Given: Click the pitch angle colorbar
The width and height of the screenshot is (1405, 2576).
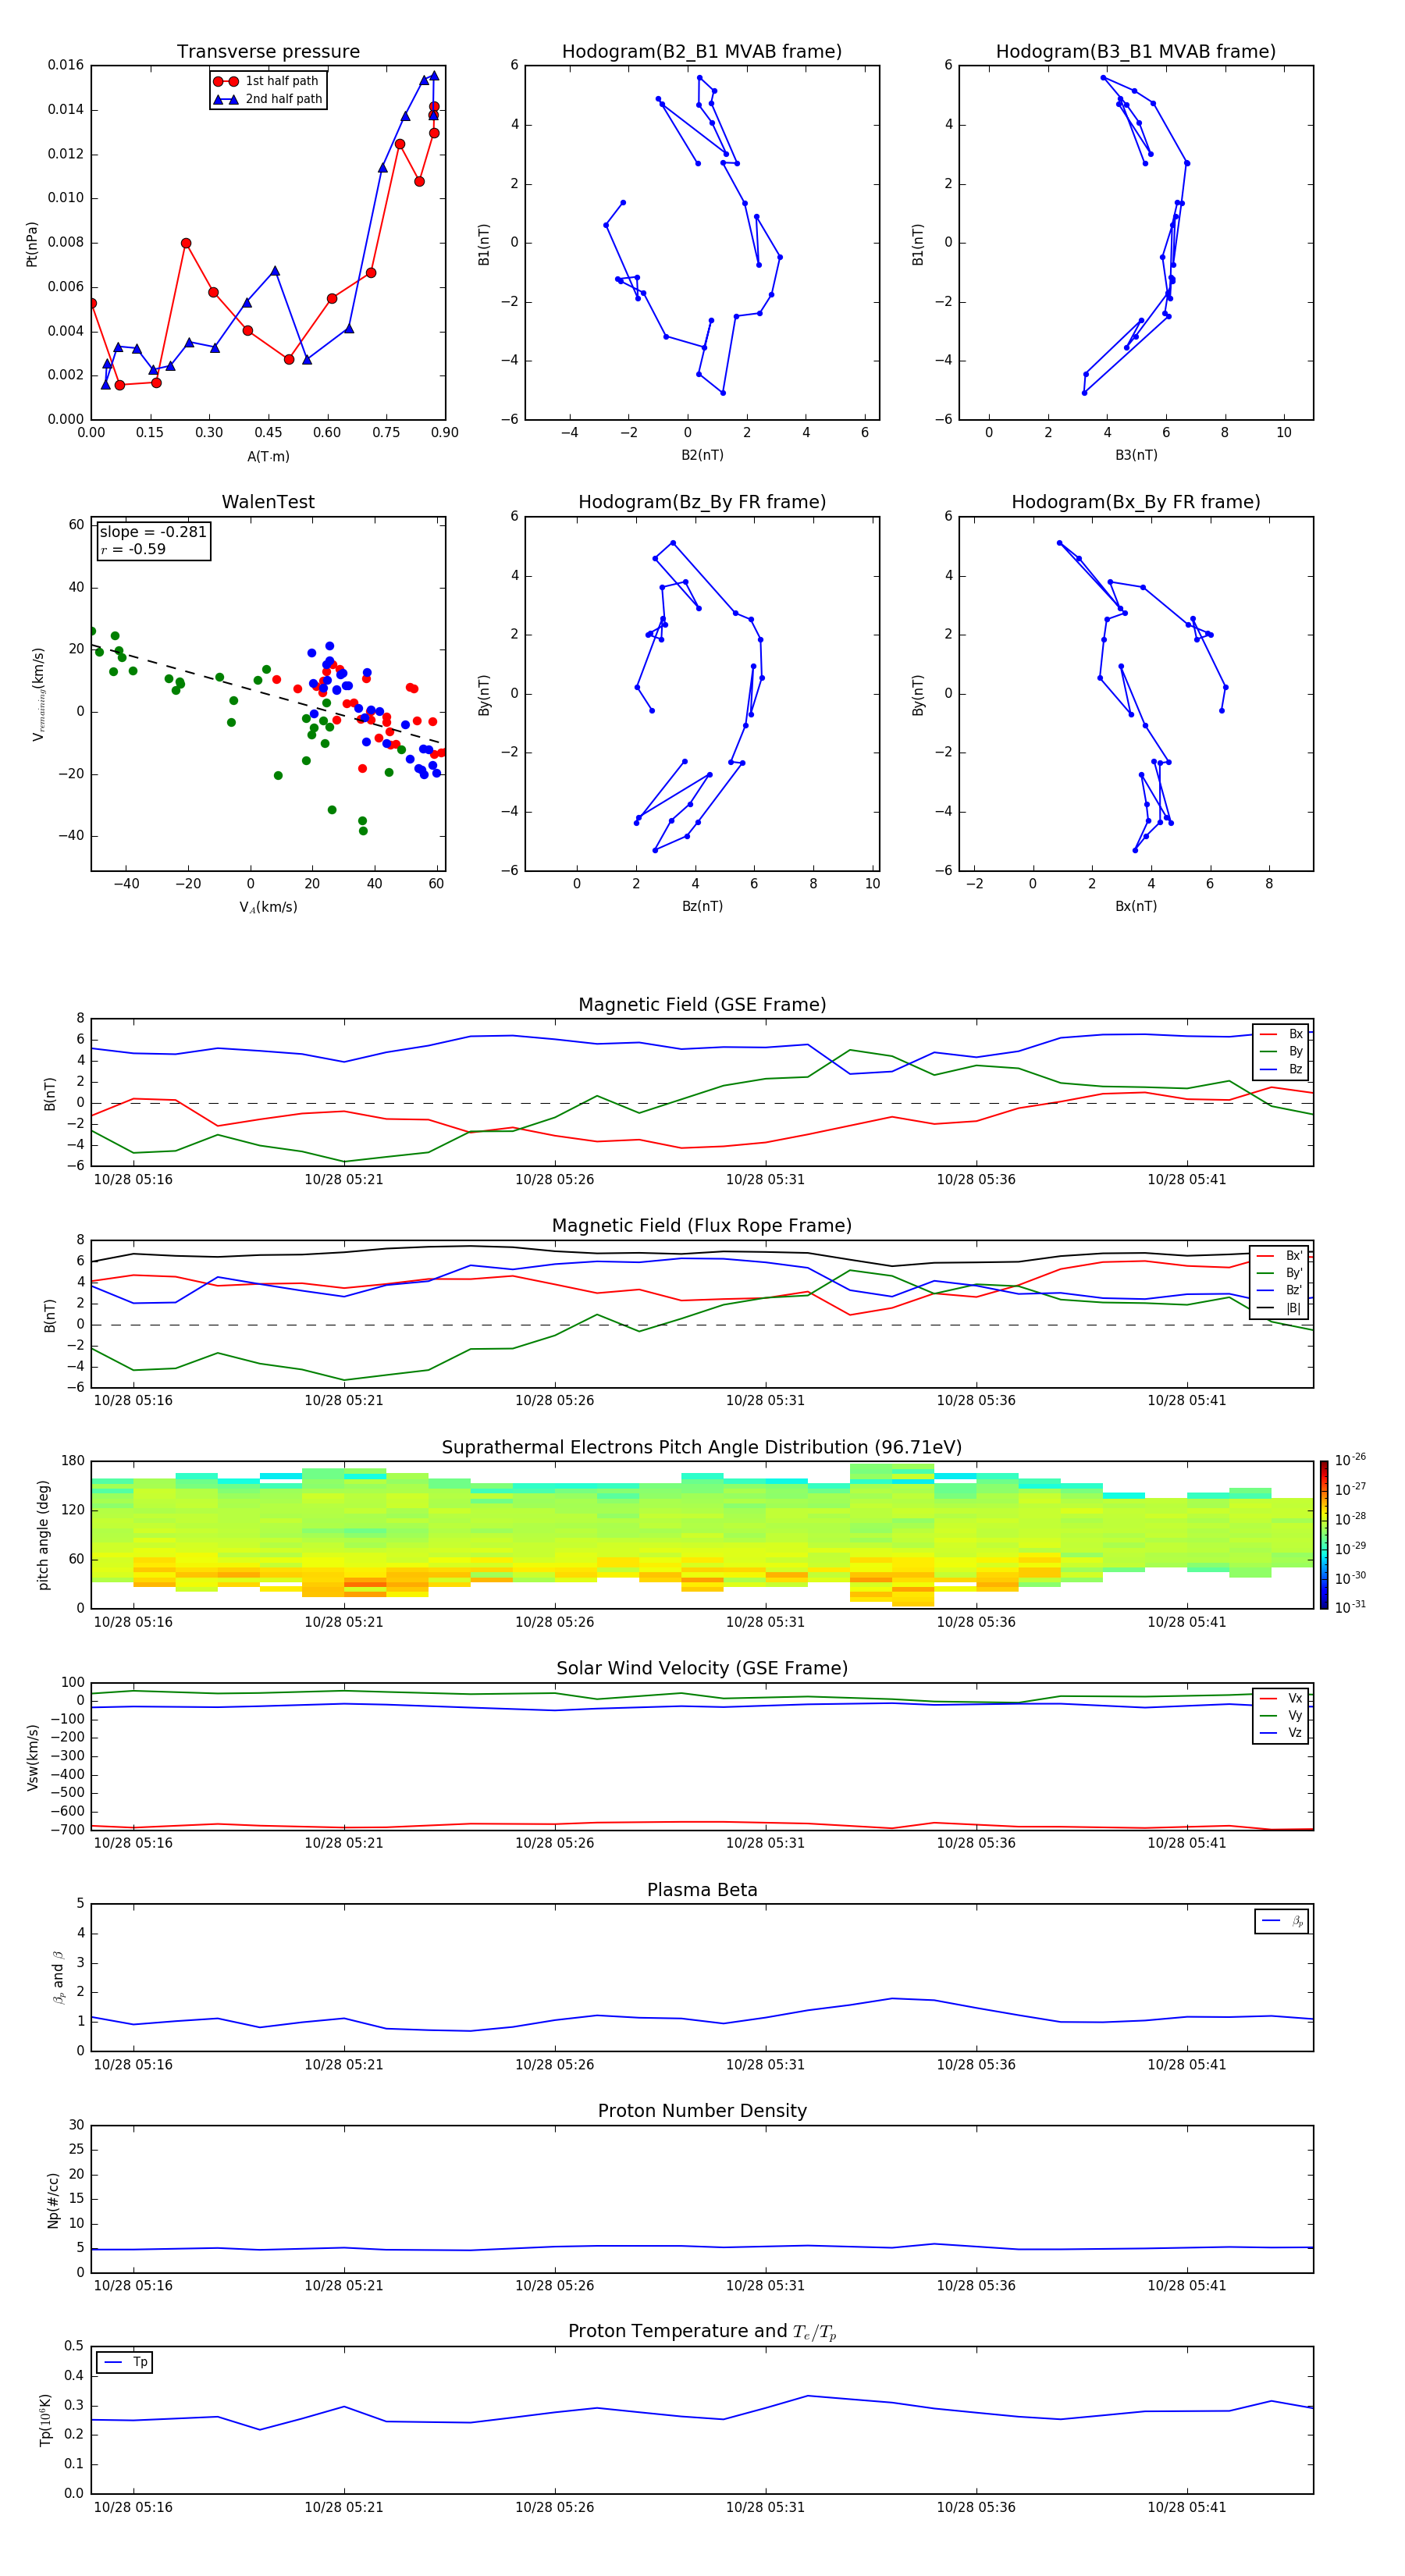Looking at the screenshot, I should point(1324,1535).
